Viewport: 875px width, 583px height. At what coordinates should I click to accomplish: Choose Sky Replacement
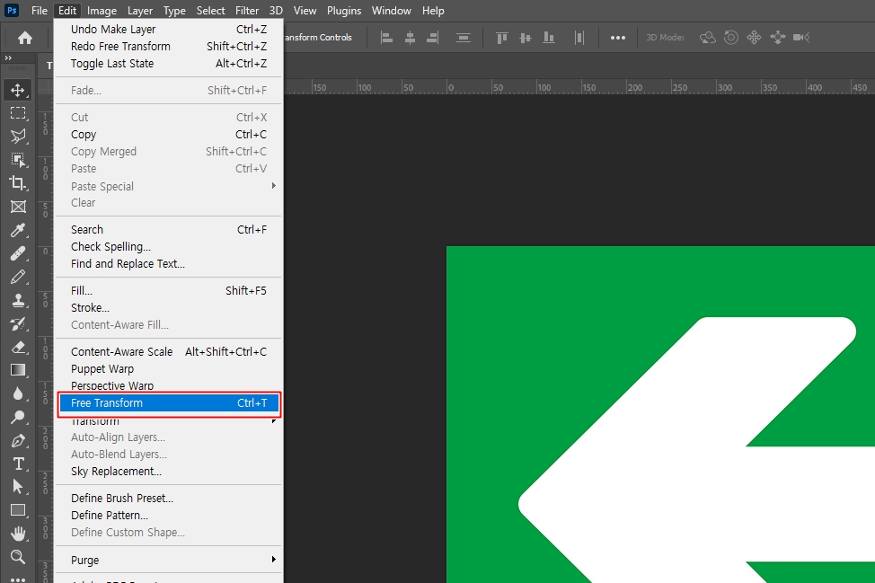169,472
